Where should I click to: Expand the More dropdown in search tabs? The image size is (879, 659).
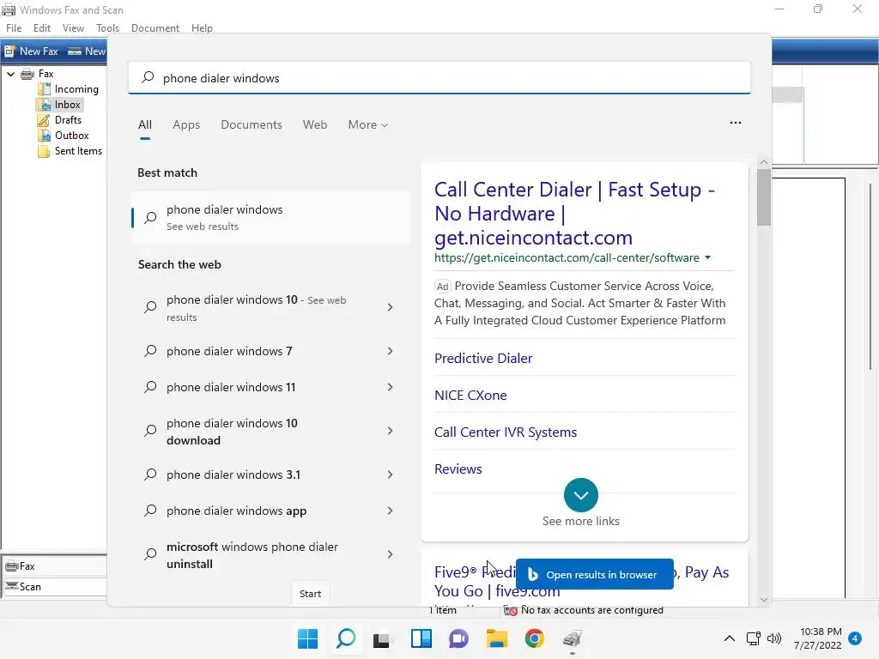click(x=367, y=125)
